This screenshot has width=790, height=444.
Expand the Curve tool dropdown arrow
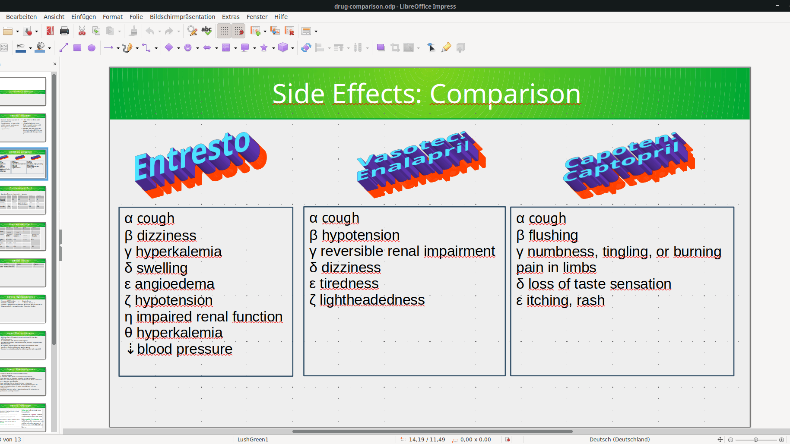point(137,48)
